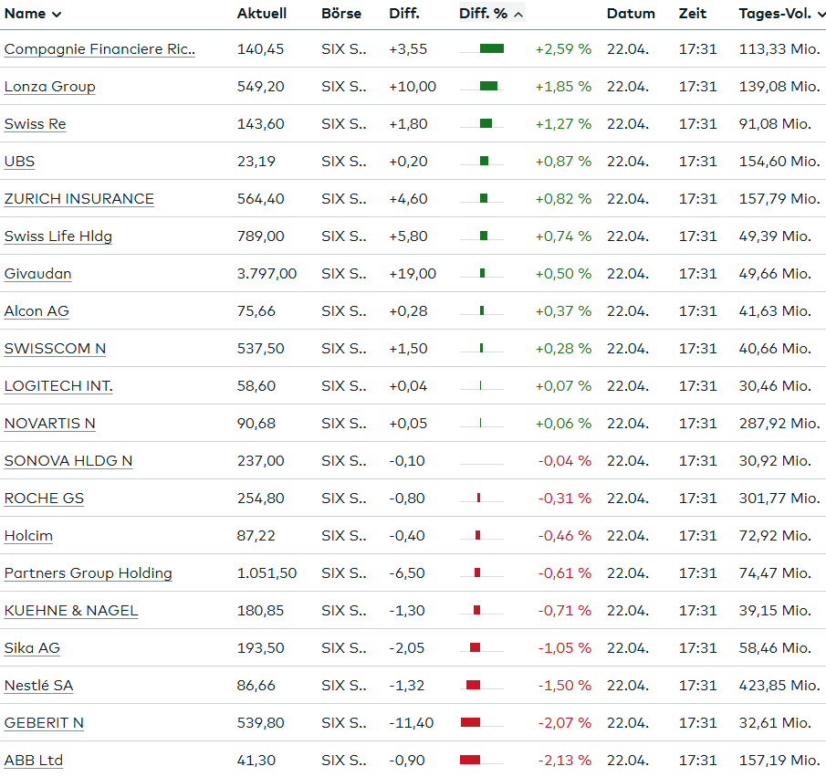Screen dimensions: 826x777
Task: Click the Diff. column header
Action: click(x=404, y=14)
